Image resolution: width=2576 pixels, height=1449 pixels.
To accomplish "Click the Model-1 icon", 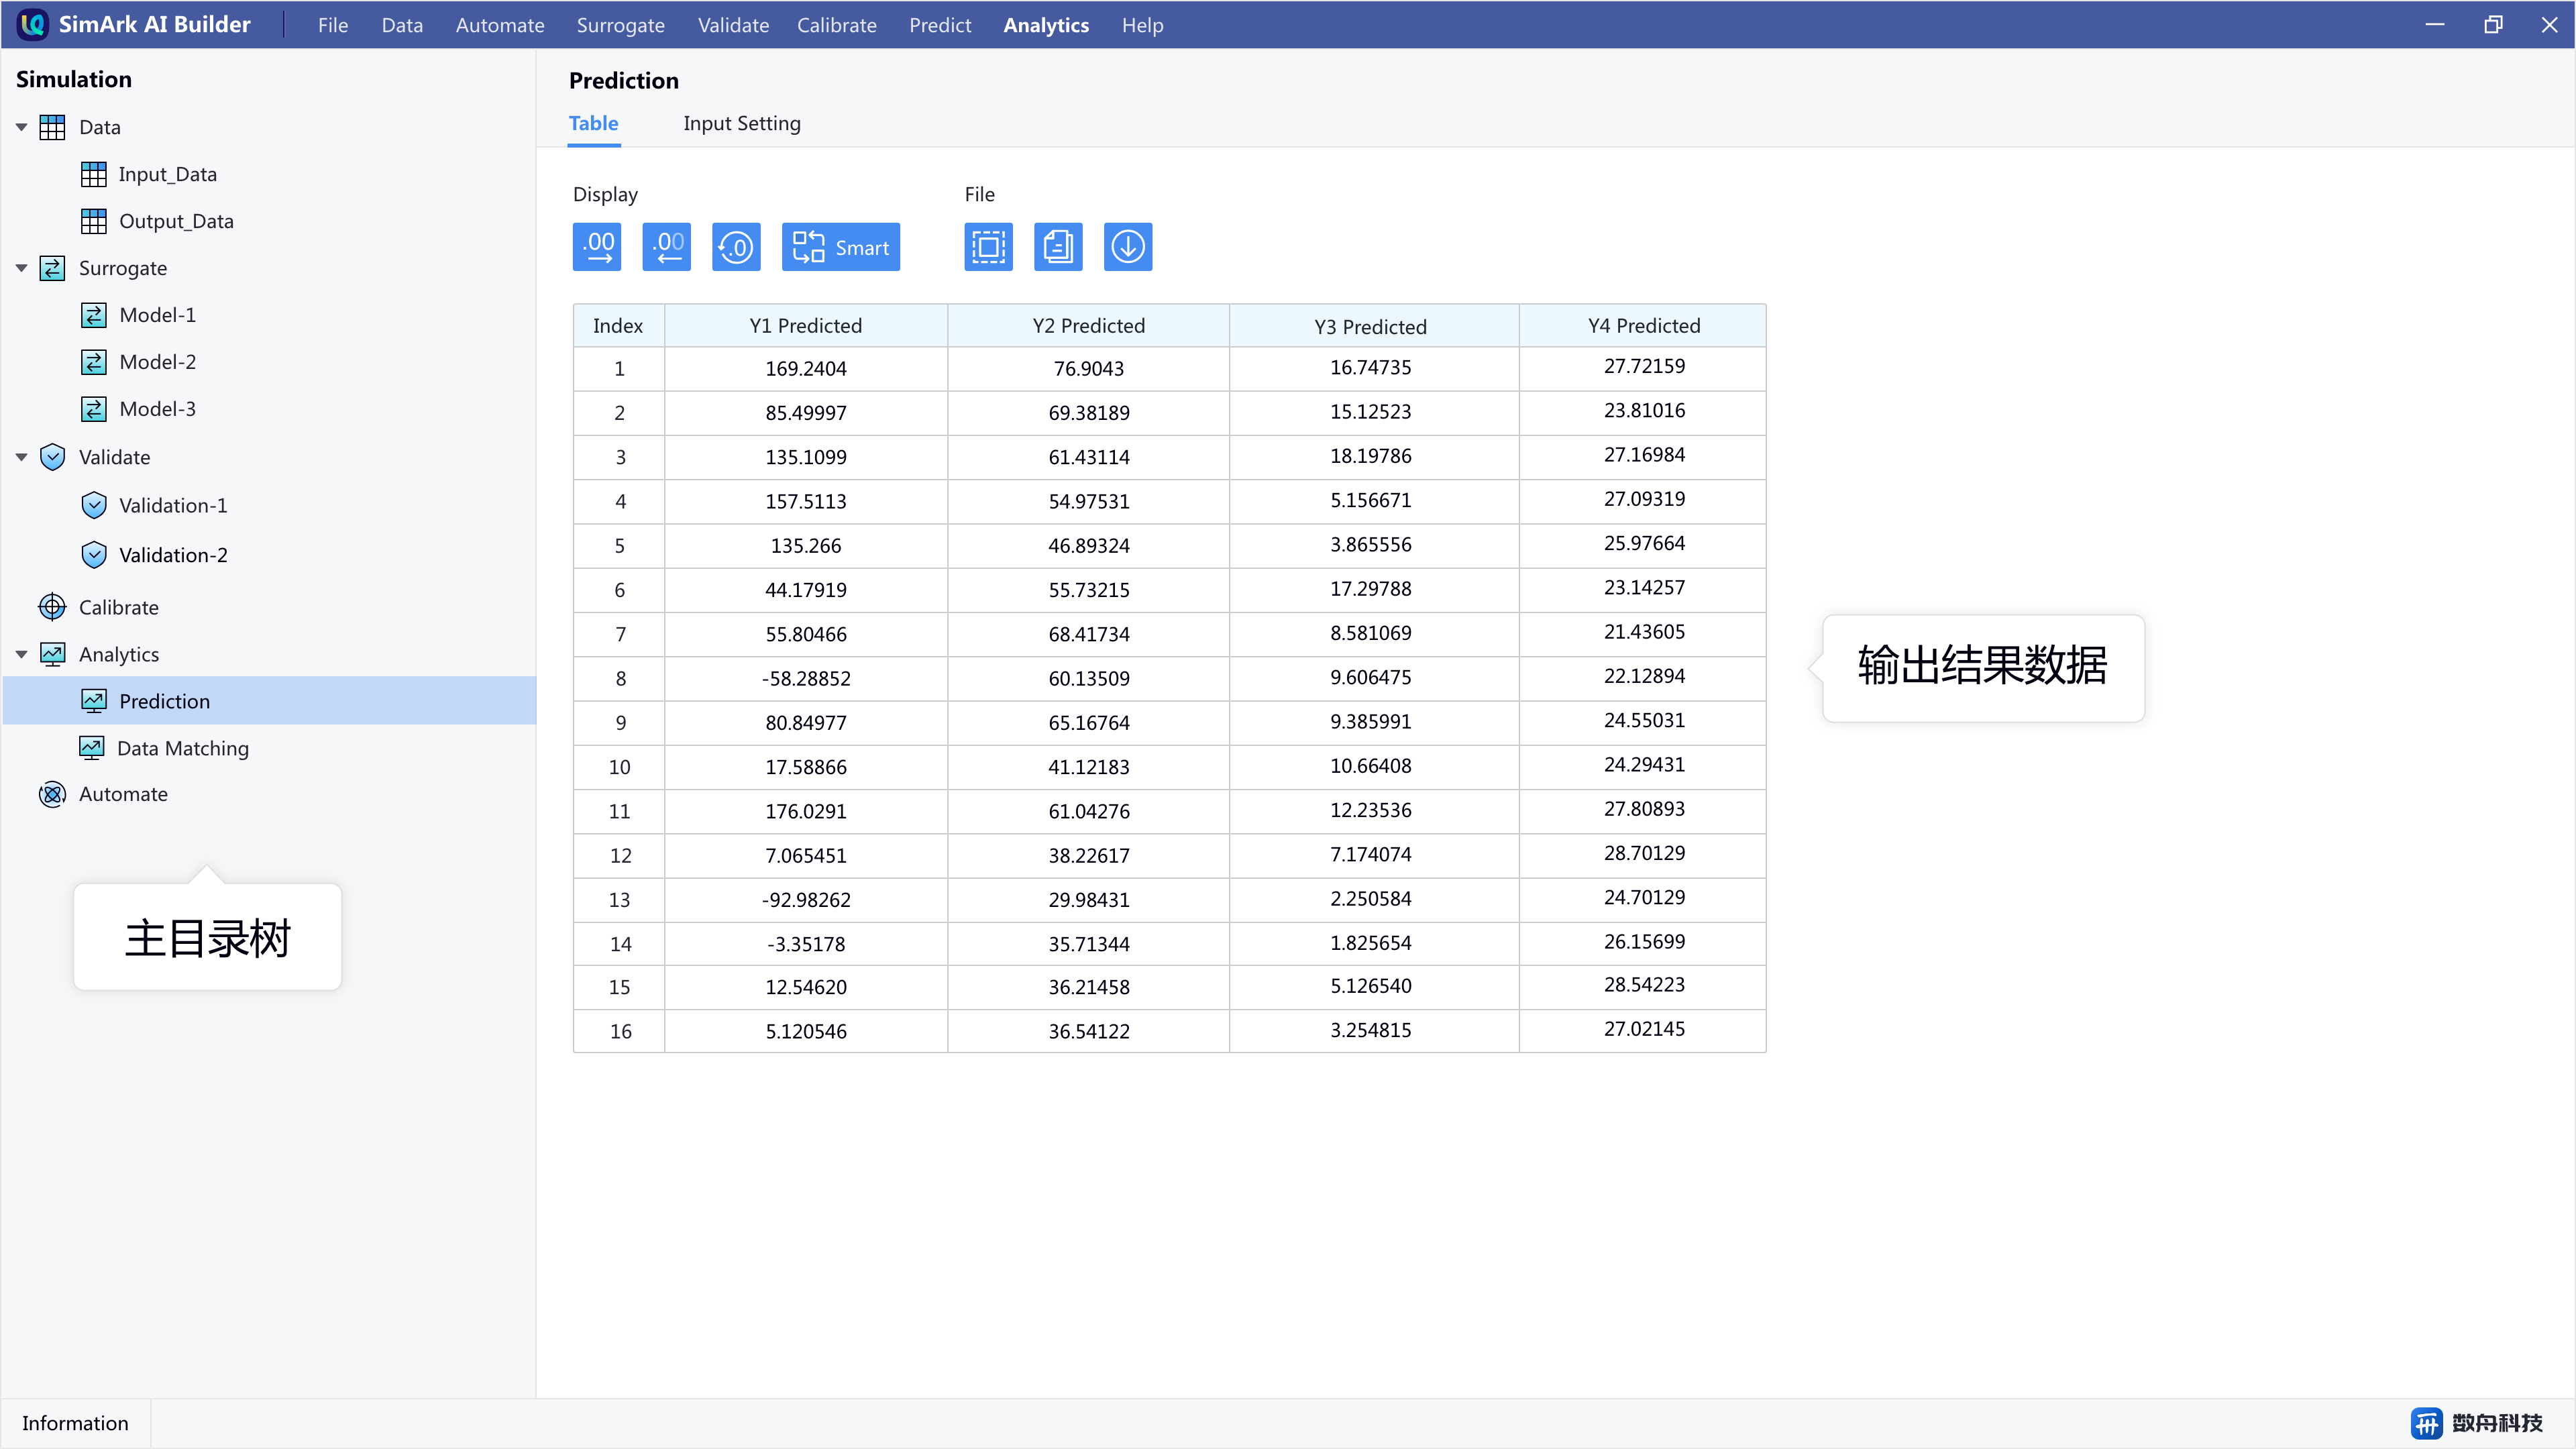I will (93, 315).
